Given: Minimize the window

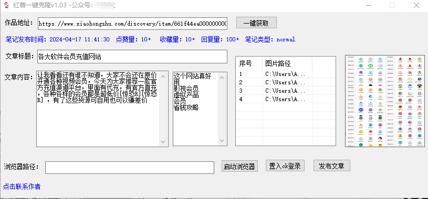Looking at the screenshot, I should pos(369,5).
